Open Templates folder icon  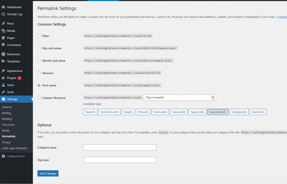tap(3, 61)
